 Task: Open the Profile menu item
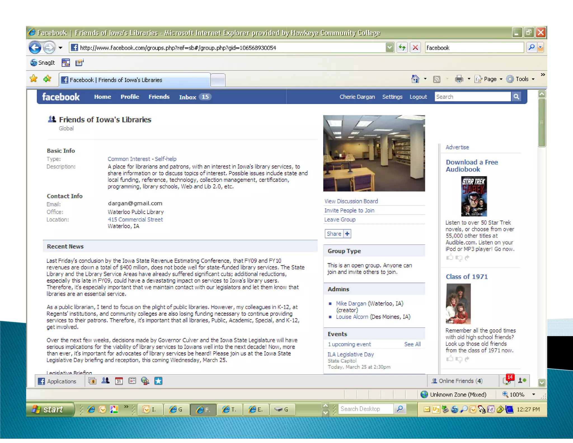(130, 97)
